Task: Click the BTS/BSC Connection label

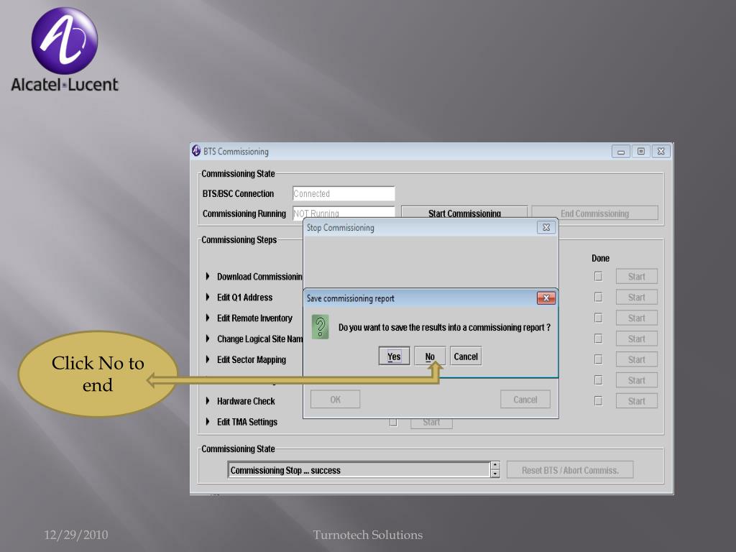Action: 238,193
